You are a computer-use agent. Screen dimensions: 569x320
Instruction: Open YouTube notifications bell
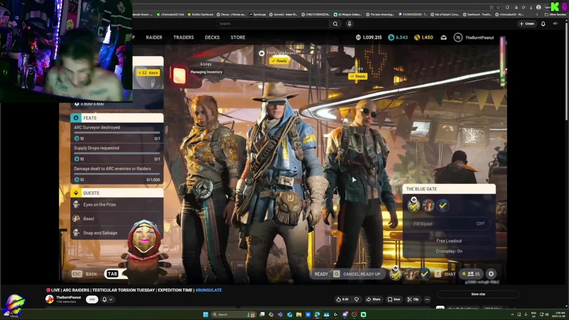tap(543, 24)
